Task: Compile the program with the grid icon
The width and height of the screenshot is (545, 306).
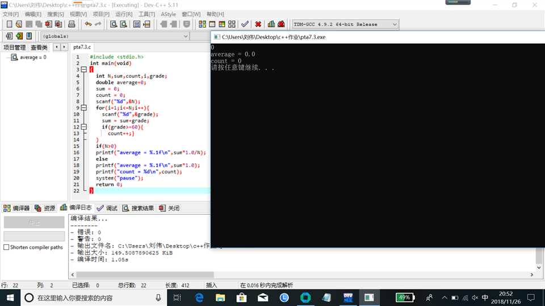Action: (x=202, y=24)
